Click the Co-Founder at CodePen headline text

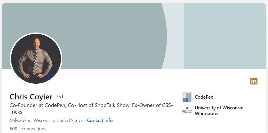point(38,105)
